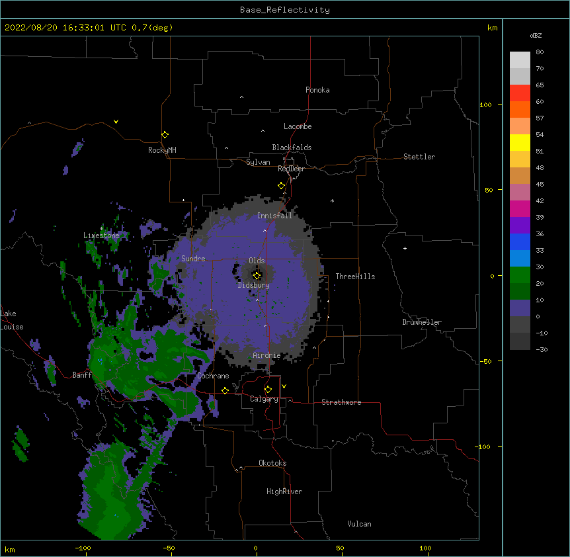This screenshot has height=557, width=570.
Task: Click the yellow V marker east of Calgary
Action: [x=284, y=386]
